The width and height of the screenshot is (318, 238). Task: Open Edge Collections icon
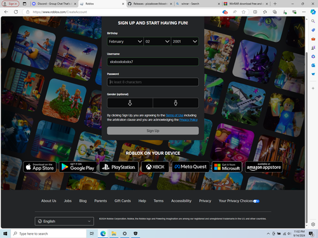275,12
